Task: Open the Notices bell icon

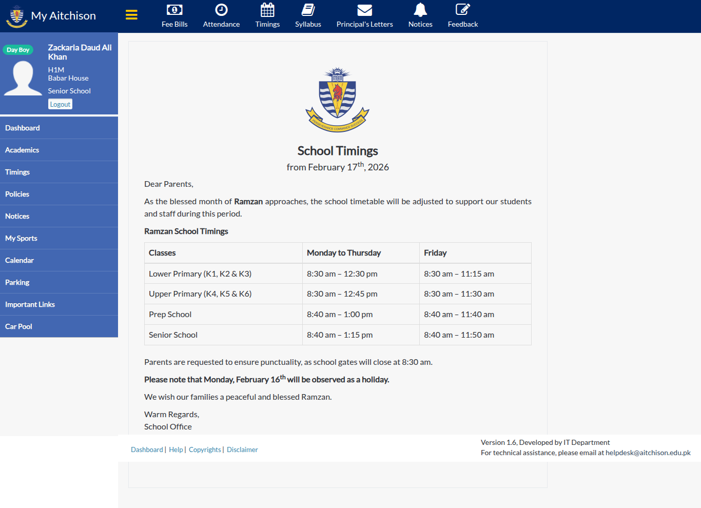Action: (x=420, y=10)
